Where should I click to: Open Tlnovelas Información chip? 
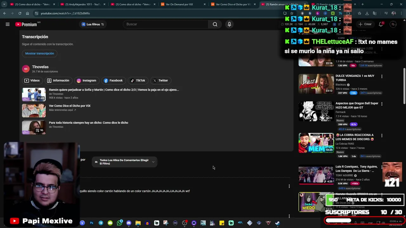click(58, 80)
